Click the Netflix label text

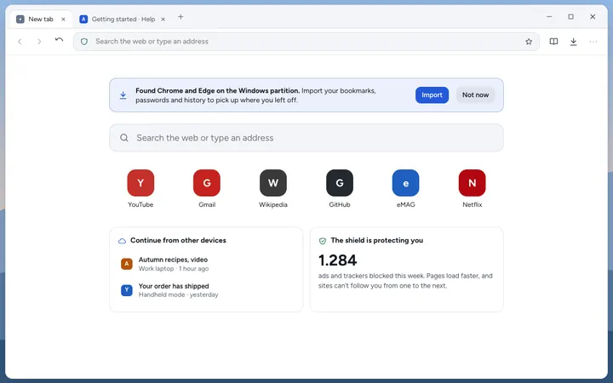[473, 205]
